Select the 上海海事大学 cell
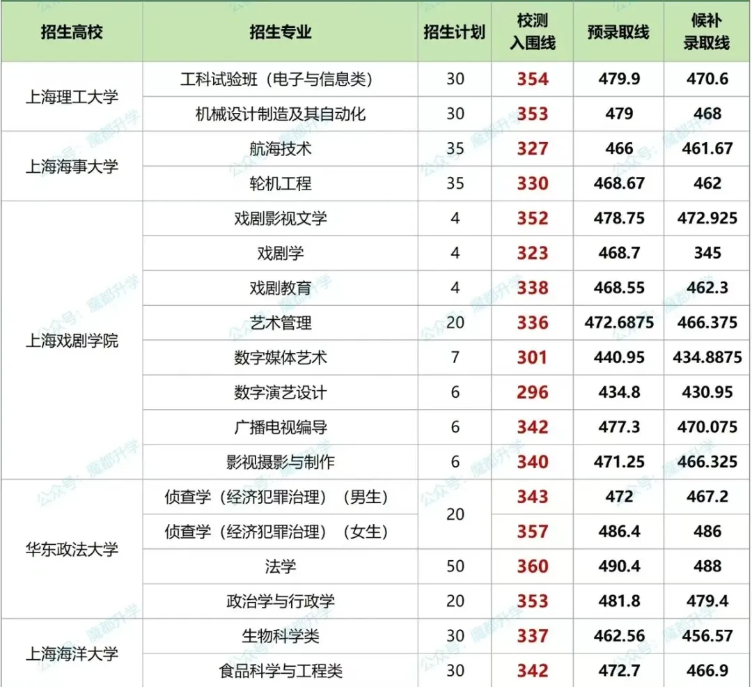 72,167
